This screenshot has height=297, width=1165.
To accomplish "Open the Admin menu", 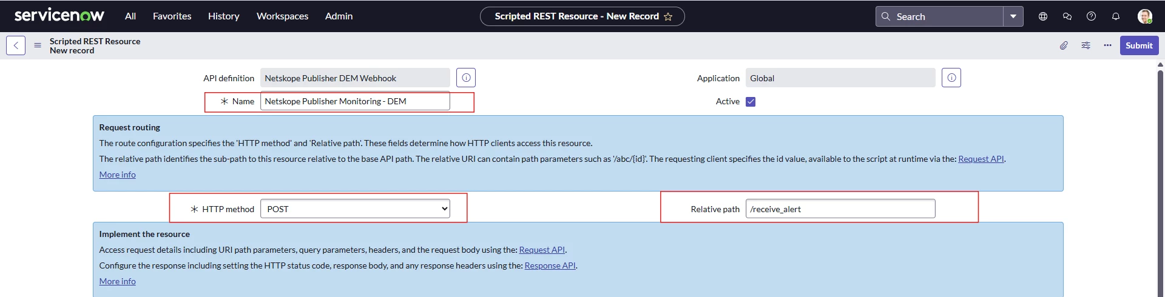I will 339,16.
